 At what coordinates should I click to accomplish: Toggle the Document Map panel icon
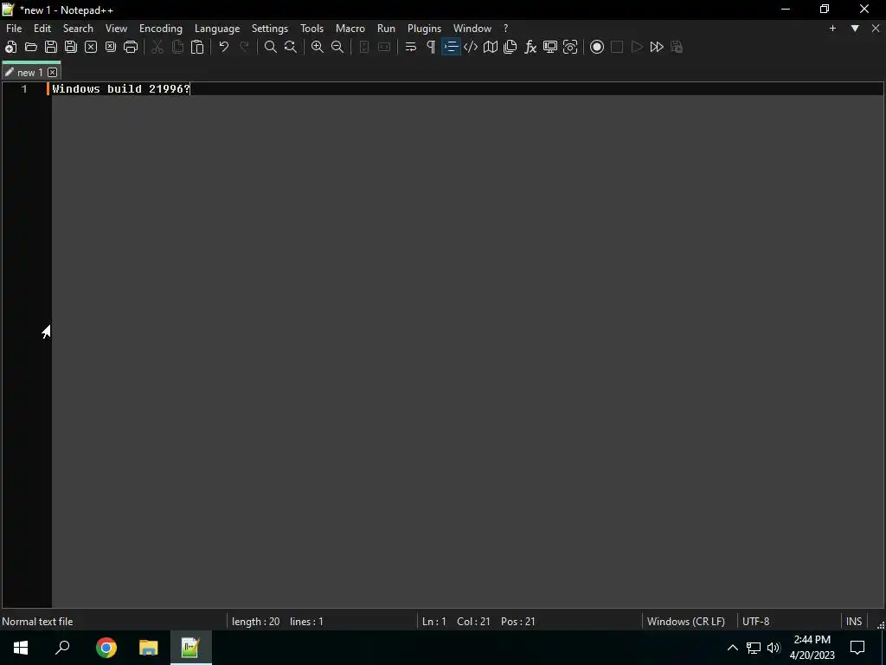491,47
